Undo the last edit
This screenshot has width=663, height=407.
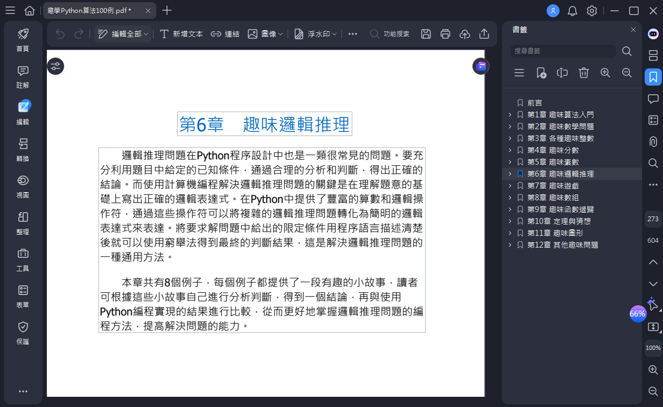[x=60, y=34]
